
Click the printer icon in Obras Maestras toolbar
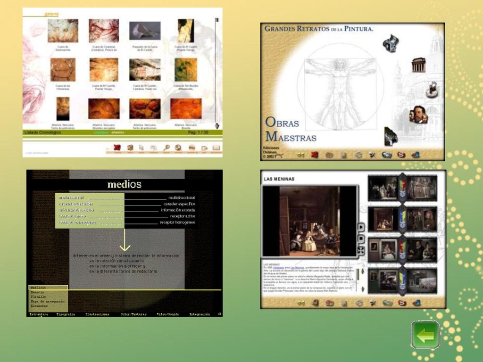358,155
